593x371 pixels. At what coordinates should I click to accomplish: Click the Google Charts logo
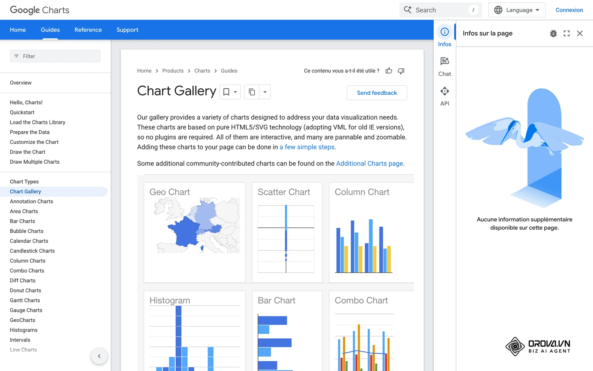pyautogui.click(x=40, y=10)
